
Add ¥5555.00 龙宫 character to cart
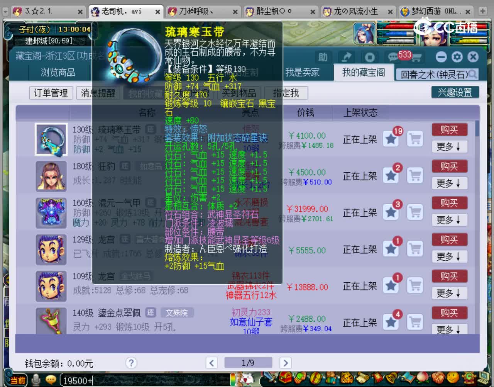[x=415, y=249]
